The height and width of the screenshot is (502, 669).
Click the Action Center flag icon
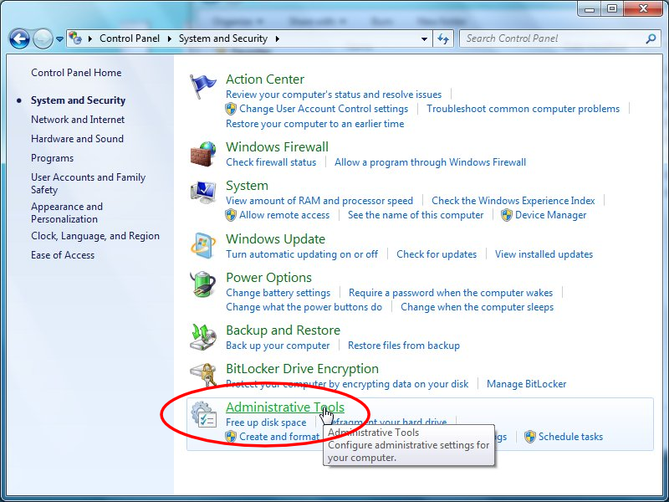click(x=202, y=84)
